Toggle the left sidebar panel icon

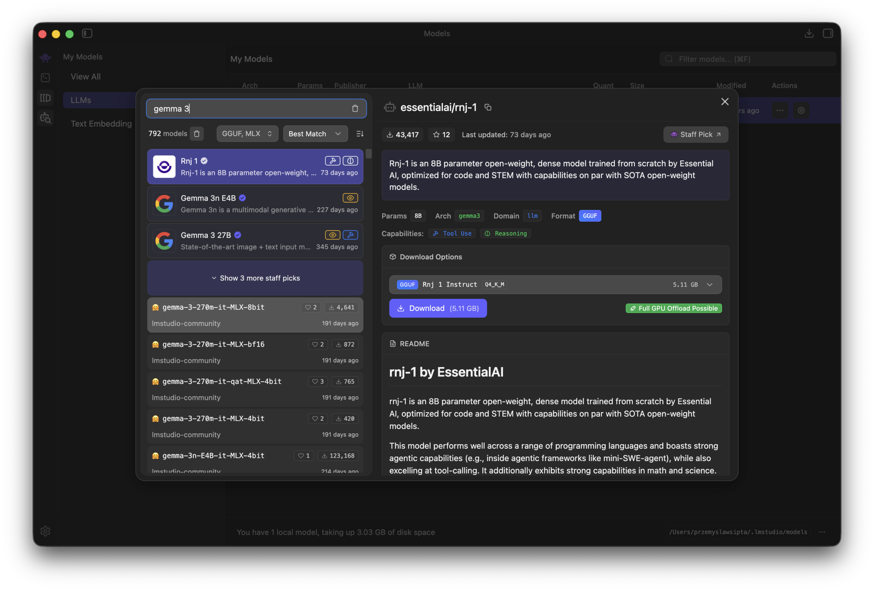tap(87, 33)
